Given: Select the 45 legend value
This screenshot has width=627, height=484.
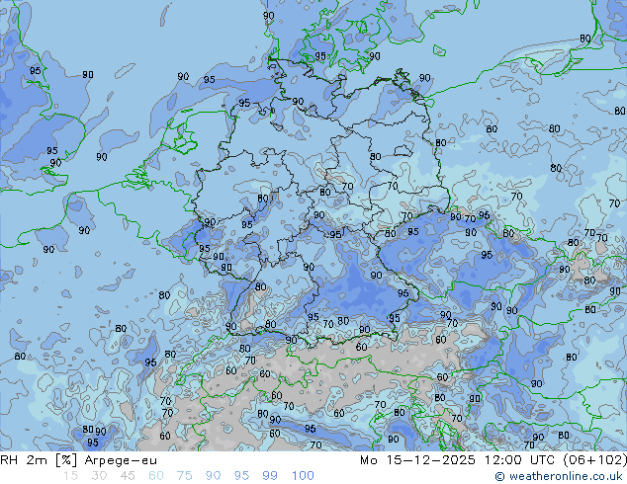Looking at the screenshot, I should pyautogui.click(x=128, y=476).
